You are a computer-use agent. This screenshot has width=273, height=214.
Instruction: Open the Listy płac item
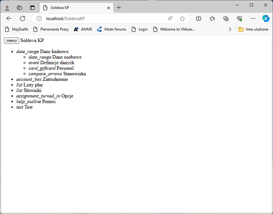tap(33, 85)
